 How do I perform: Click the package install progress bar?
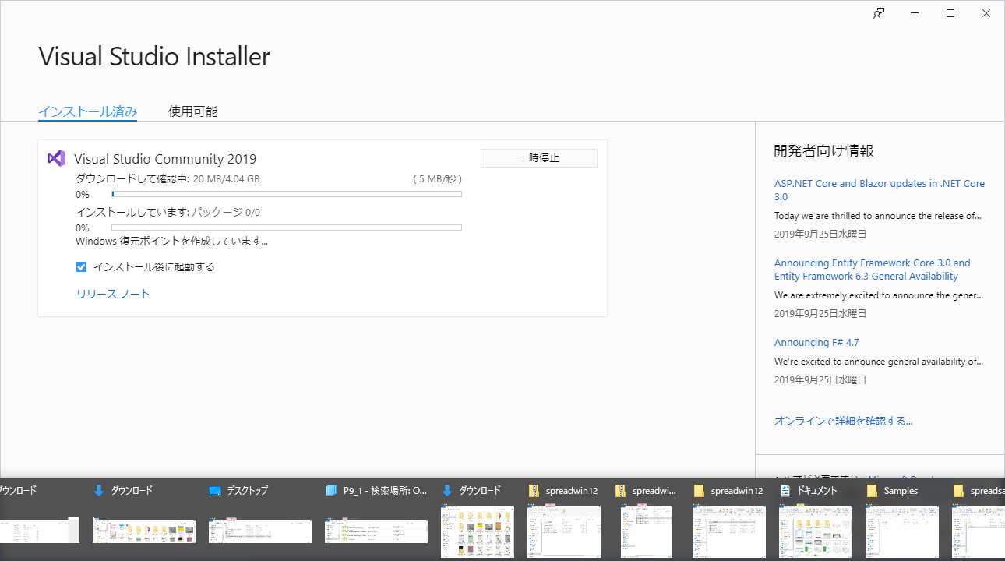tap(287, 228)
